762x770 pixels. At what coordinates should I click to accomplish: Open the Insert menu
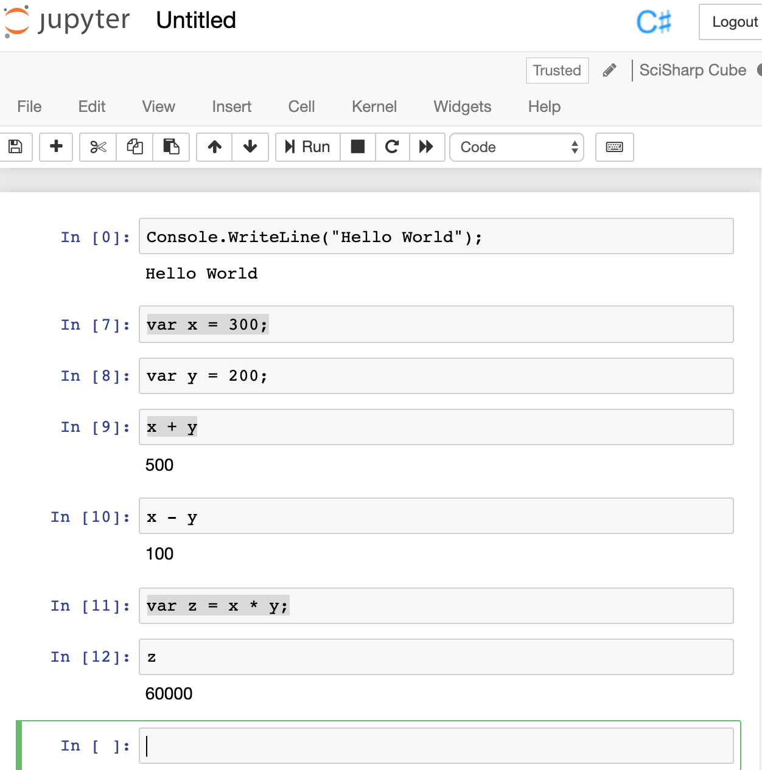coord(231,106)
